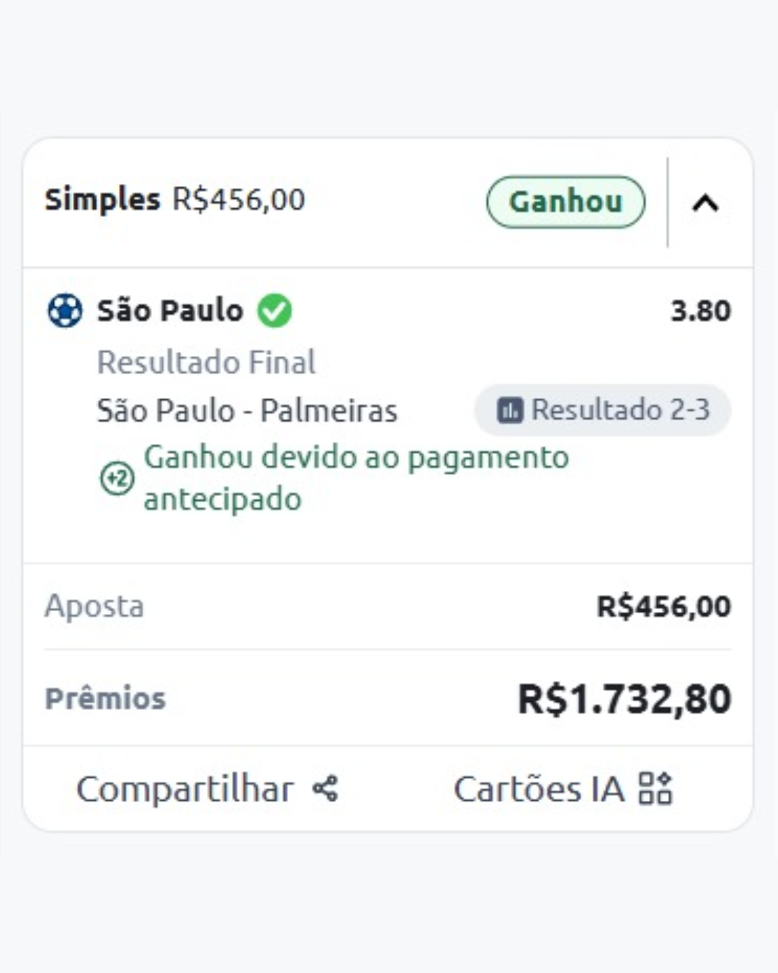Click the +2 circular icon near the payout message
Image resolution: width=778 pixels, height=973 pixels.
(115, 477)
